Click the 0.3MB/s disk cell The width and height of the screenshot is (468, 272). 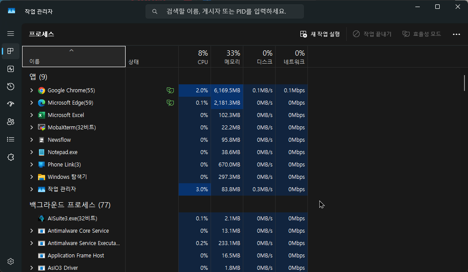pyautogui.click(x=259, y=189)
